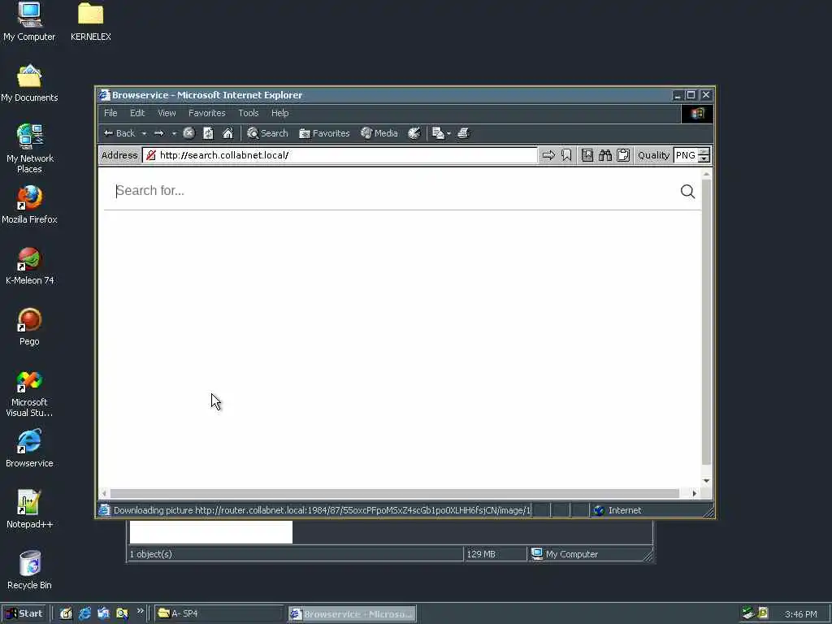
Task: Open the History icon in the toolbar
Action: pos(414,133)
